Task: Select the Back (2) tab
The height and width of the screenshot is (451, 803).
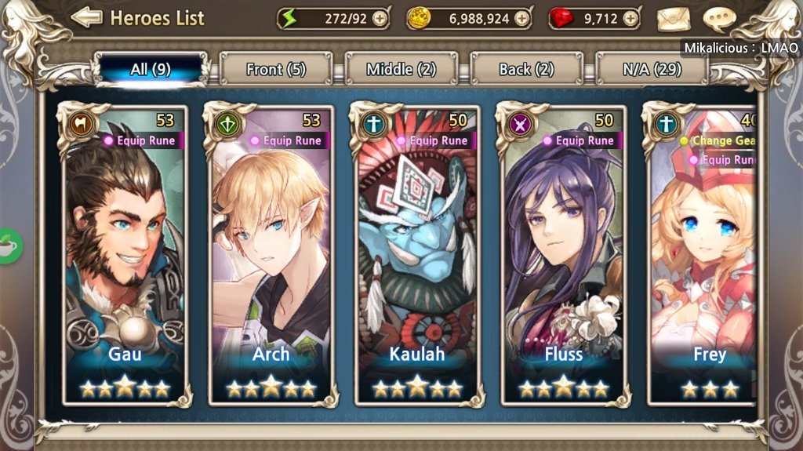Action: 526,69
